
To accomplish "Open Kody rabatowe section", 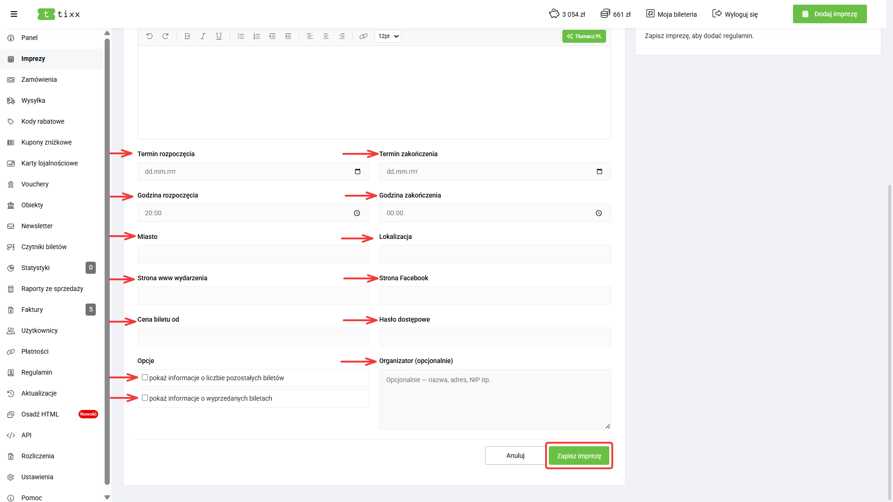I will coord(51,121).
